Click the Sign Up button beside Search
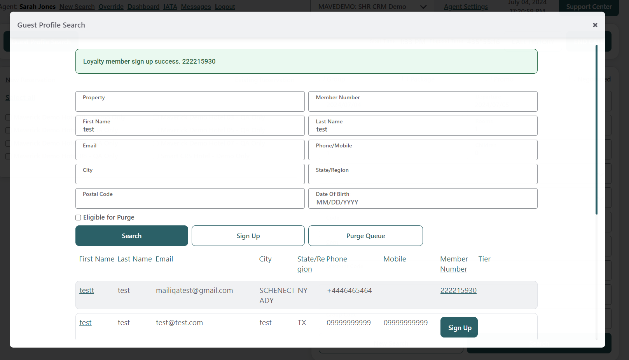629x360 pixels. 248,236
